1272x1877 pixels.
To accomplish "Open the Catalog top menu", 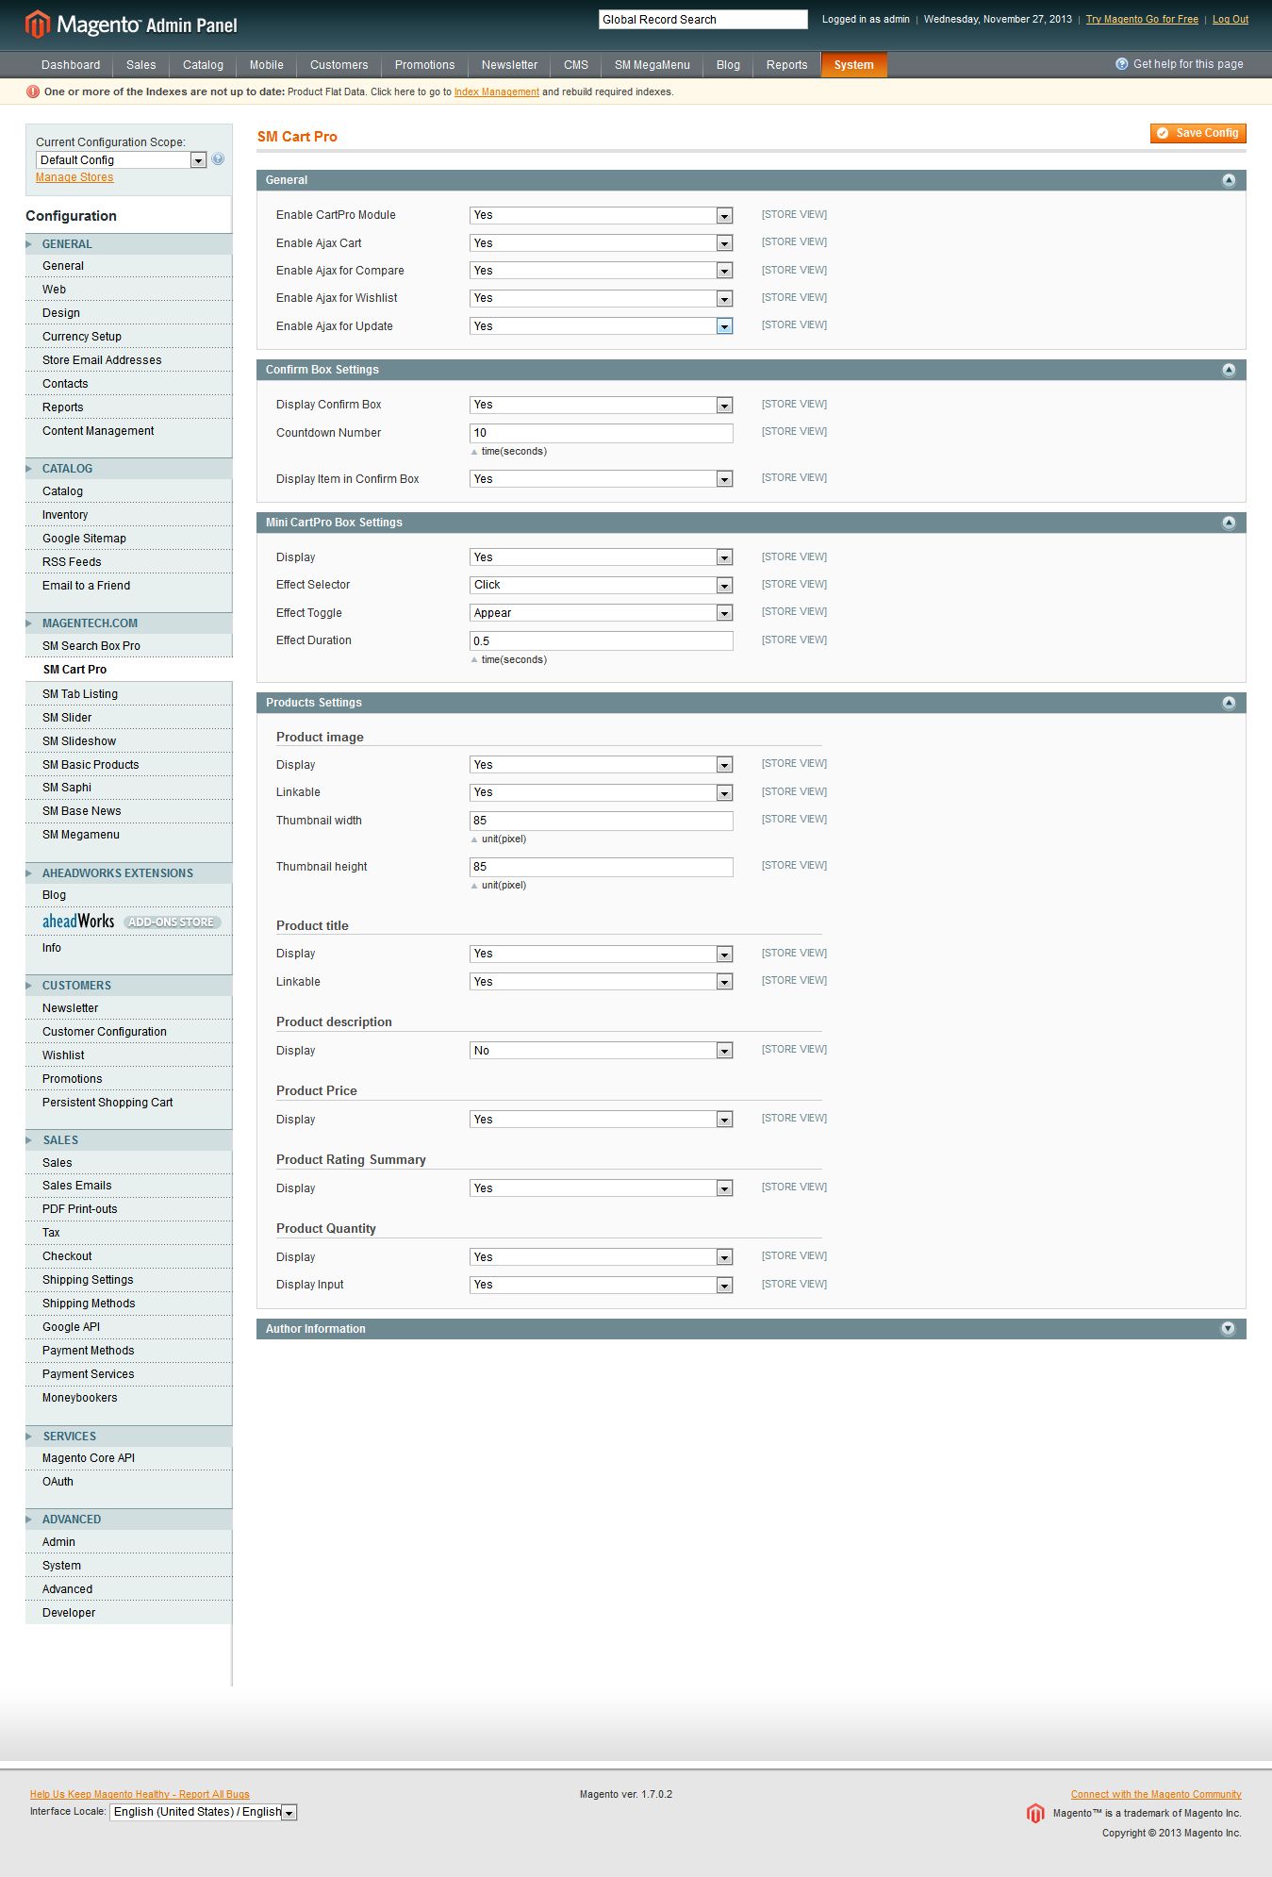I will (203, 65).
